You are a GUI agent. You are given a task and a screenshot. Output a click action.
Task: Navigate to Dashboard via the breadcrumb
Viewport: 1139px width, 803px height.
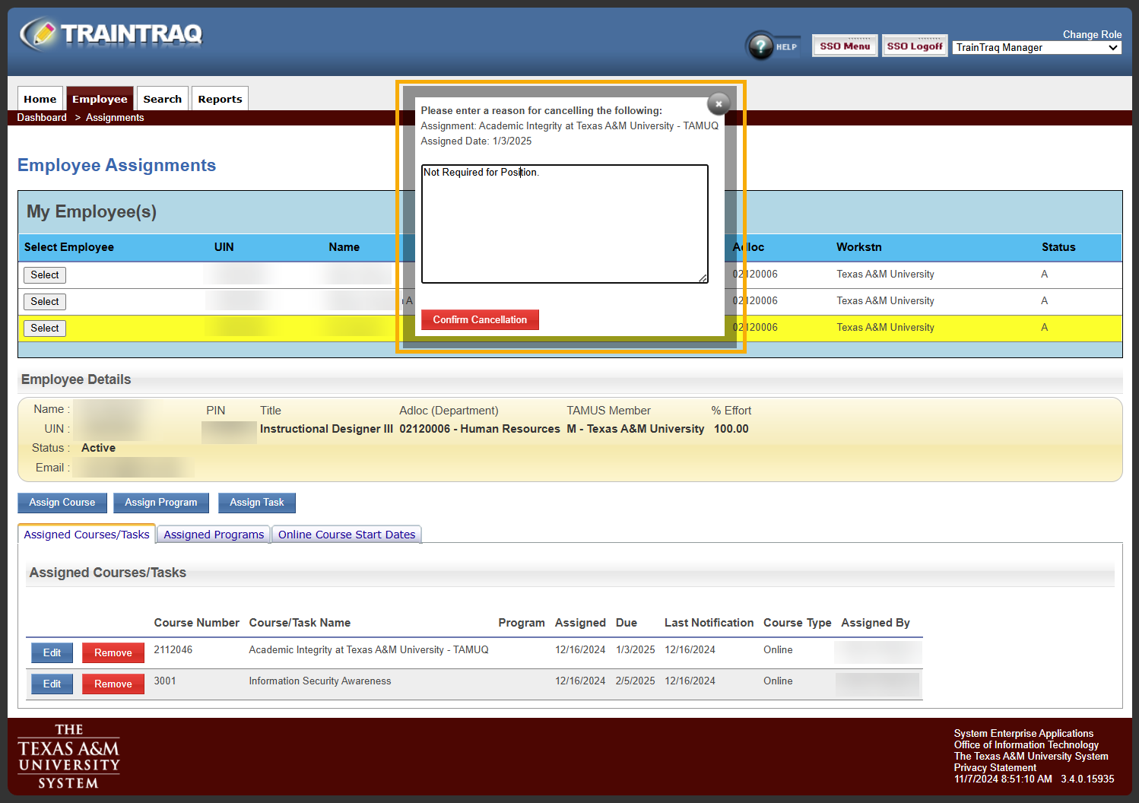coord(42,117)
